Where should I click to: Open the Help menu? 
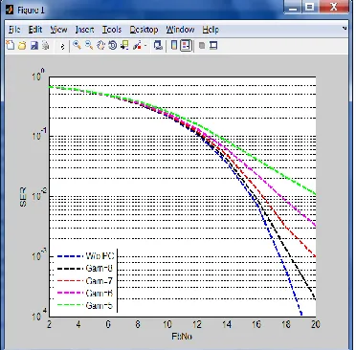[211, 30]
